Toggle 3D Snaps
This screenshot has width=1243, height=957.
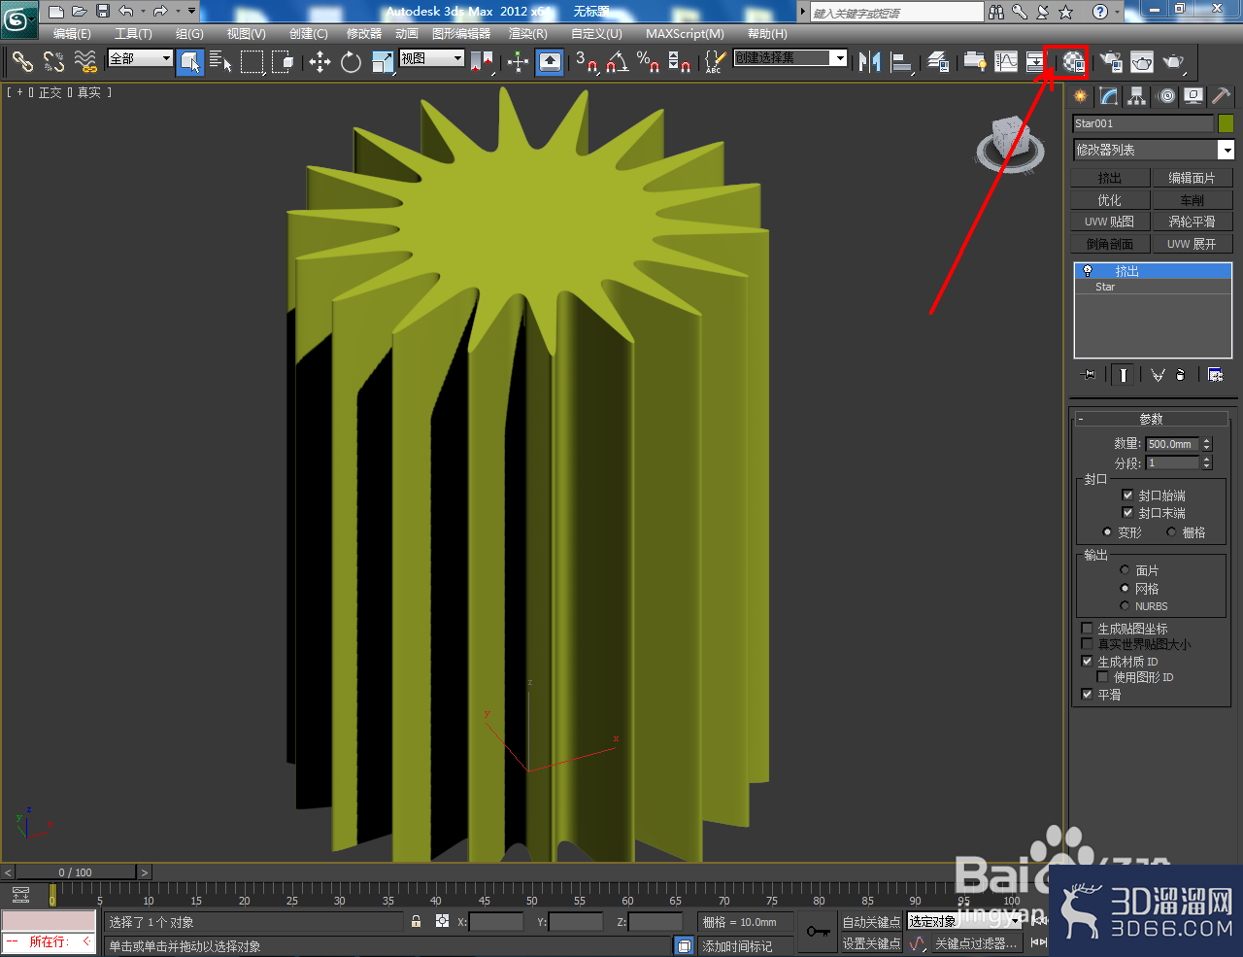click(587, 61)
